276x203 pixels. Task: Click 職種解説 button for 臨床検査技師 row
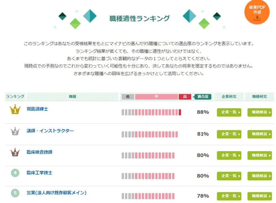pos(260,155)
